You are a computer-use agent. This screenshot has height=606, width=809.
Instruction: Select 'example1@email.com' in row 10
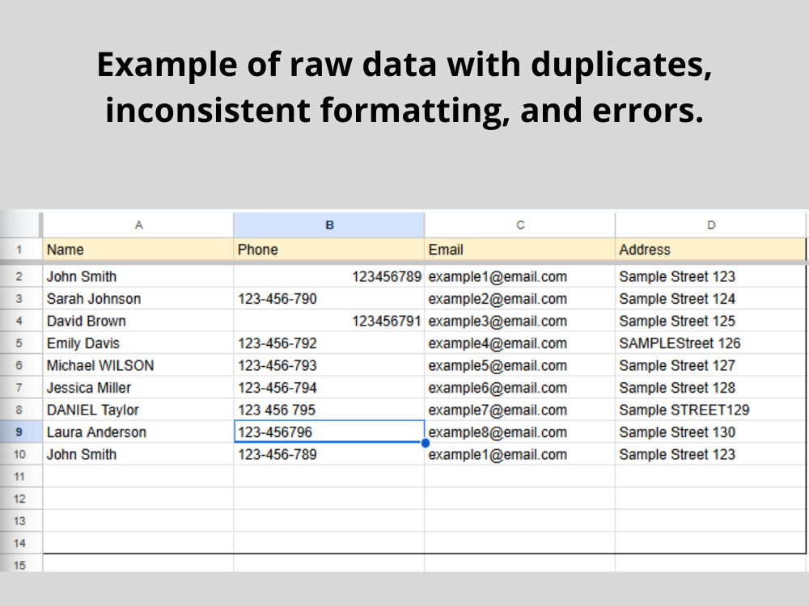[520, 454]
